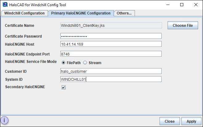Screen dimensions: 203x127
Task: Click the HaloENGINE Service File Mode label
Action: point(31,62)
